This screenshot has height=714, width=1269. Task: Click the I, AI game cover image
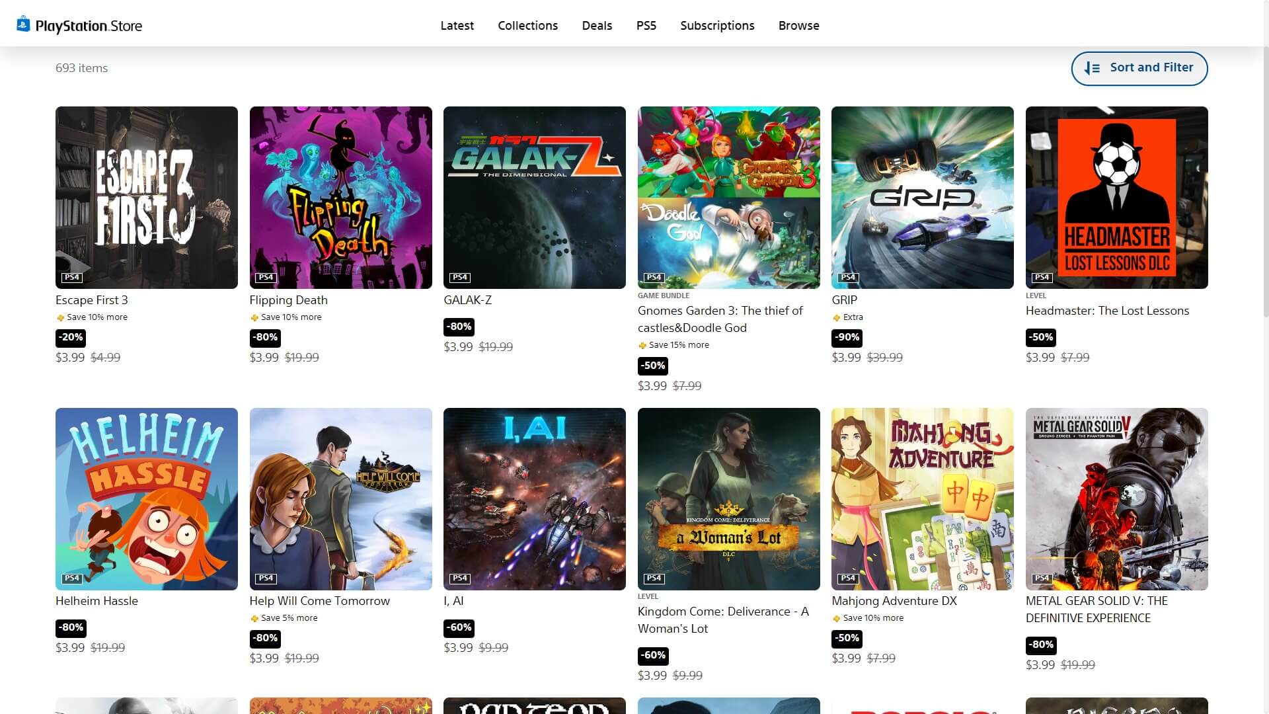pyautogui.click(x=534, y=498)
